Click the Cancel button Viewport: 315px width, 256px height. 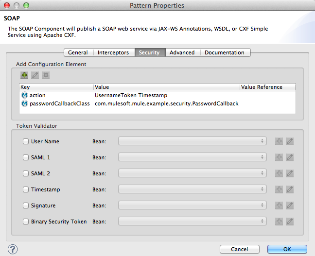(x=239, y=249)
